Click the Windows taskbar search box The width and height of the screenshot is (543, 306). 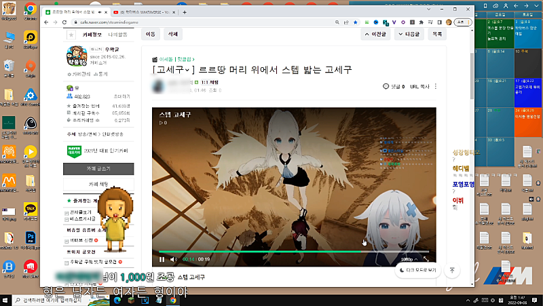[50, 300]
